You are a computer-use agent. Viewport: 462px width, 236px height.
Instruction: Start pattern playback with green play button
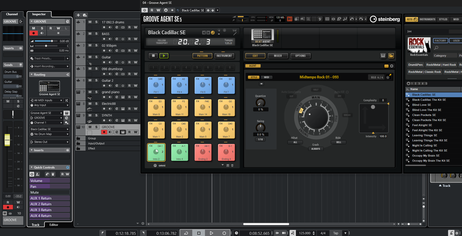(x=164, y=56)
